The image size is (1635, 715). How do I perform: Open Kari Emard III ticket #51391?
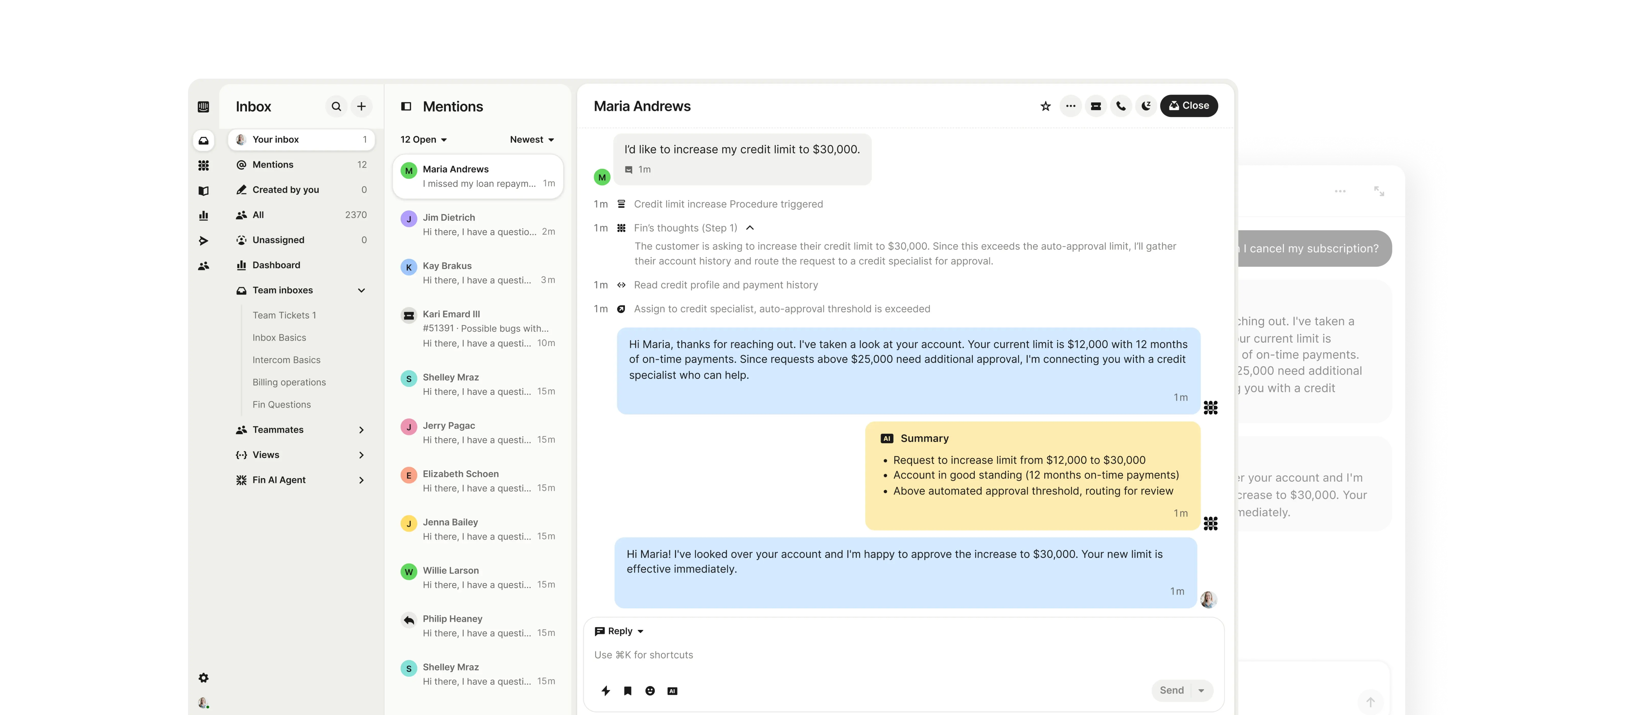478,329
